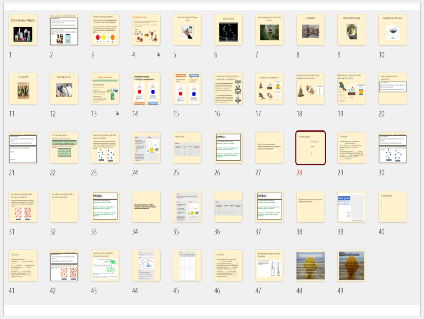Select slide 1 'Controlling Rates of Reaction'
This screenshot has width=424, height=319.
pos(23,30)
